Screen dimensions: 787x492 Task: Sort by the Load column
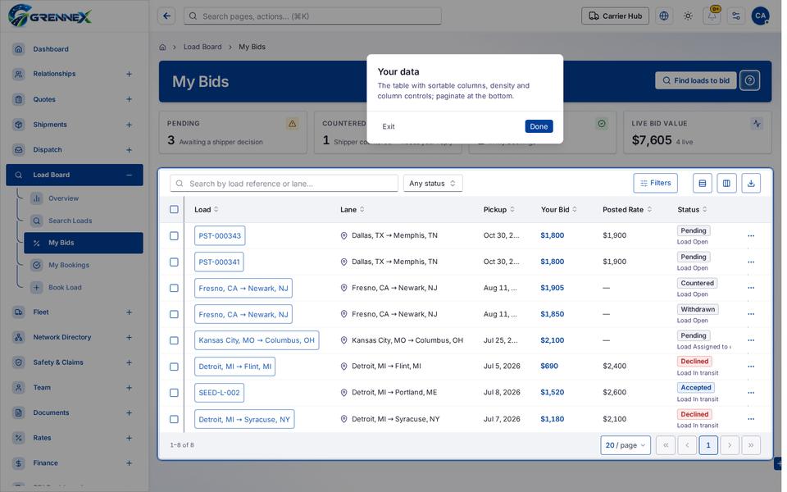[x=207, y=209]
